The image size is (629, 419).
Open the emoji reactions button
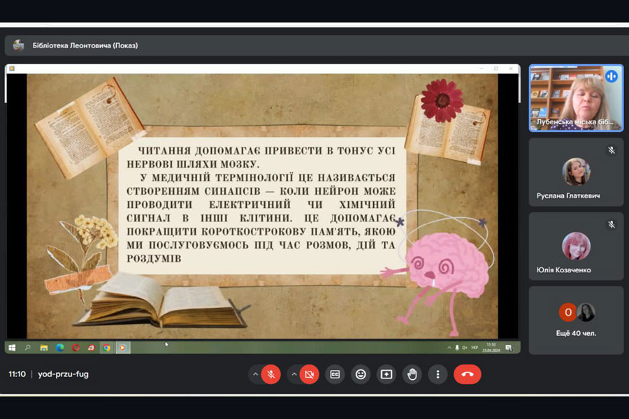point(361,374)
